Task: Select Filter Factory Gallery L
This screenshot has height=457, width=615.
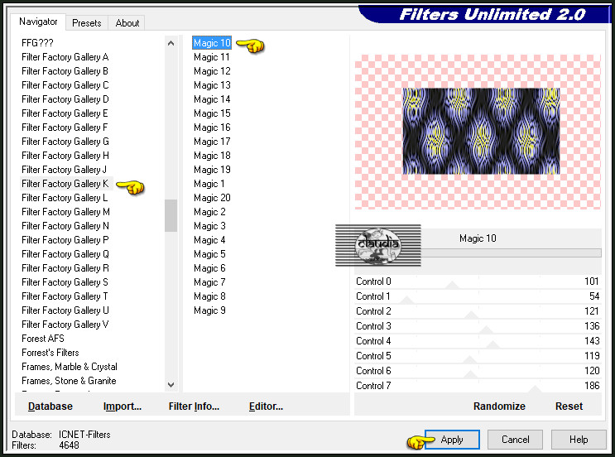Action: click(65, 198)
